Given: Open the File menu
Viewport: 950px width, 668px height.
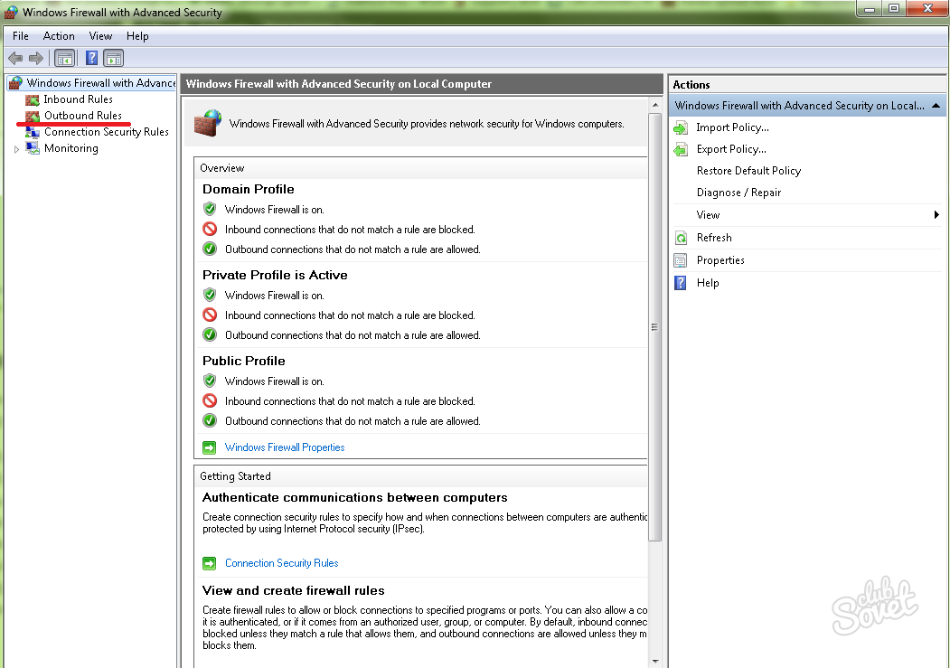Looking at the screenshot, I should click(x=21, y=36).
